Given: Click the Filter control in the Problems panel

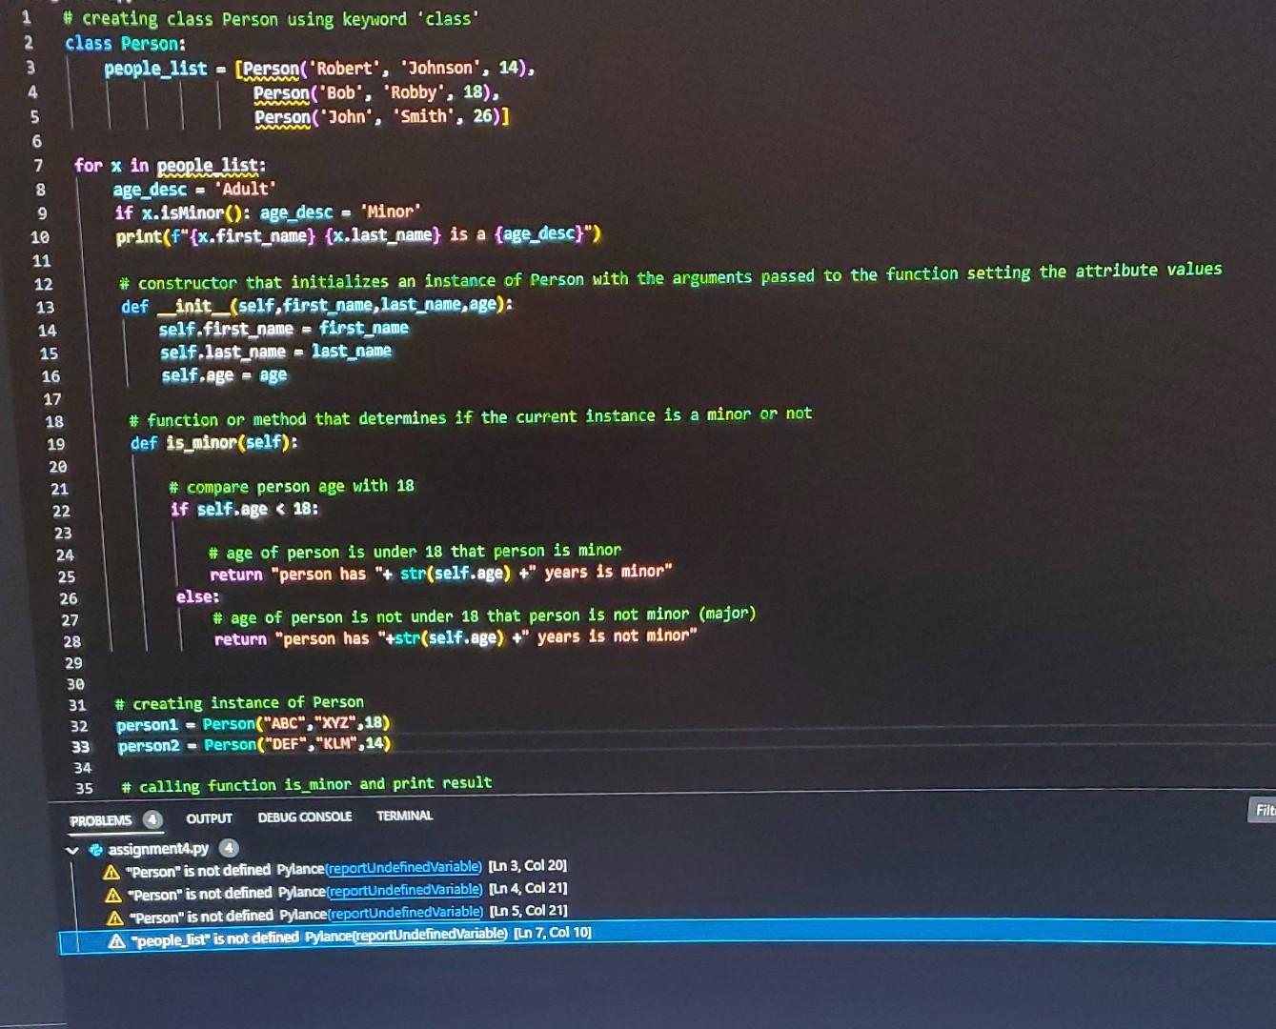Looking at the screenshot, I should point(1265,810).
